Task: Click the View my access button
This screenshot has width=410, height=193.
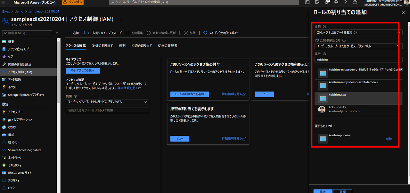Action: point(83,70)
